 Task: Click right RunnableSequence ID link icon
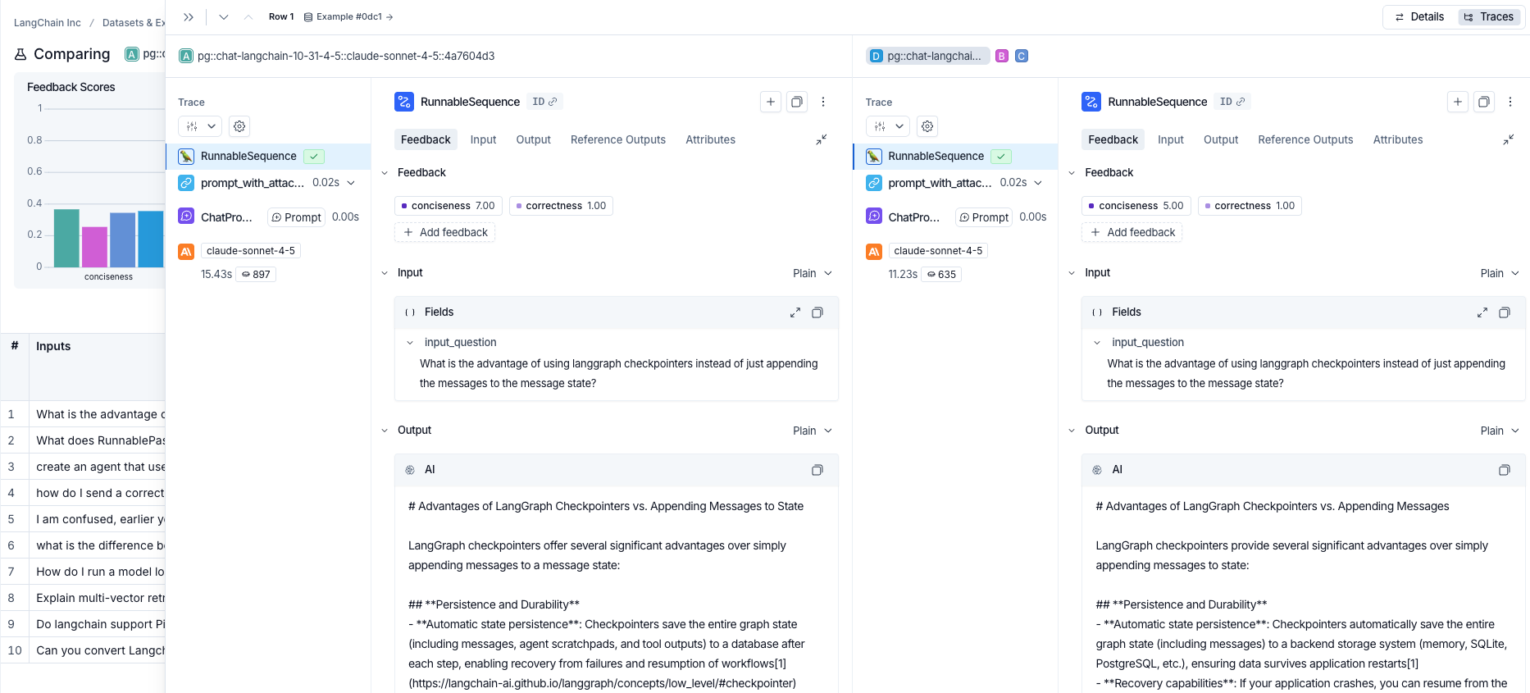pyautogui.click(x=1241, y=102)
